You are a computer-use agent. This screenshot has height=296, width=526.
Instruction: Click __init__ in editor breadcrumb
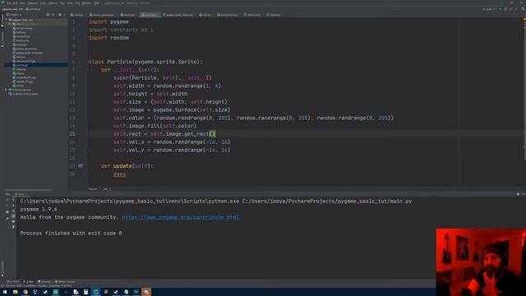(107, 189)
